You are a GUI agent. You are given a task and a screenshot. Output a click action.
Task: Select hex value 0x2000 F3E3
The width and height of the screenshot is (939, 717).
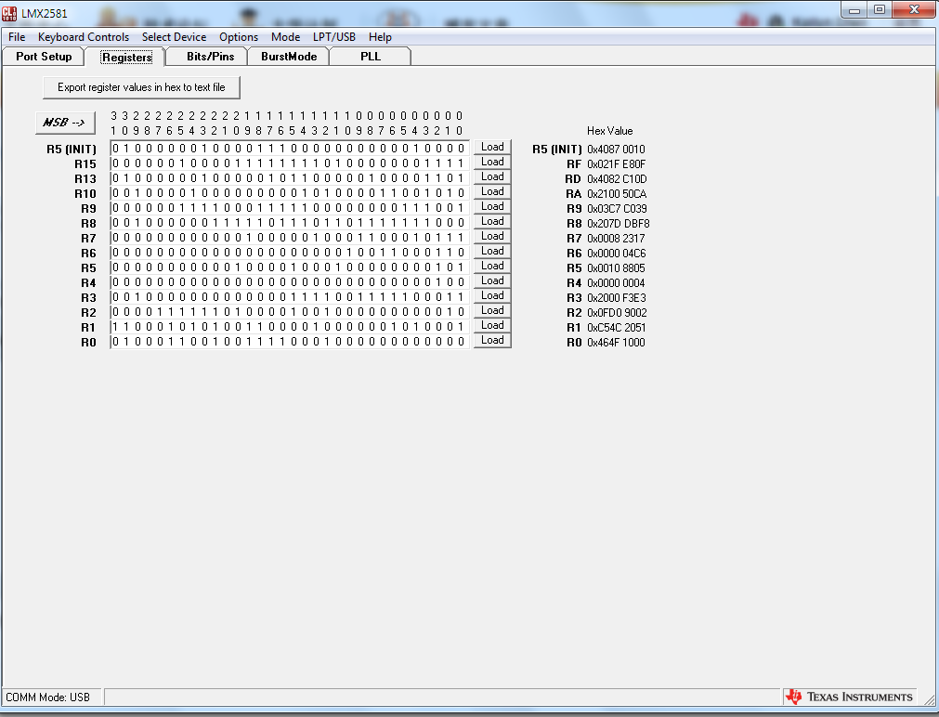(x=616, y=298)
